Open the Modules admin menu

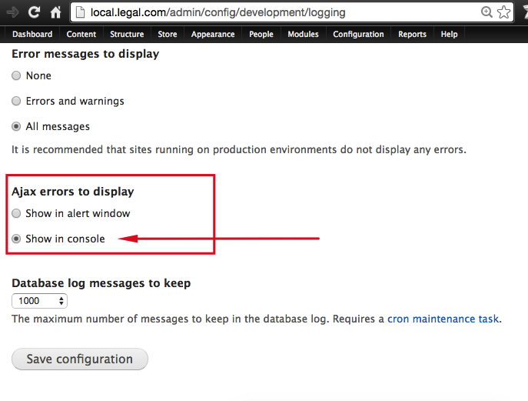click(303, 34)
